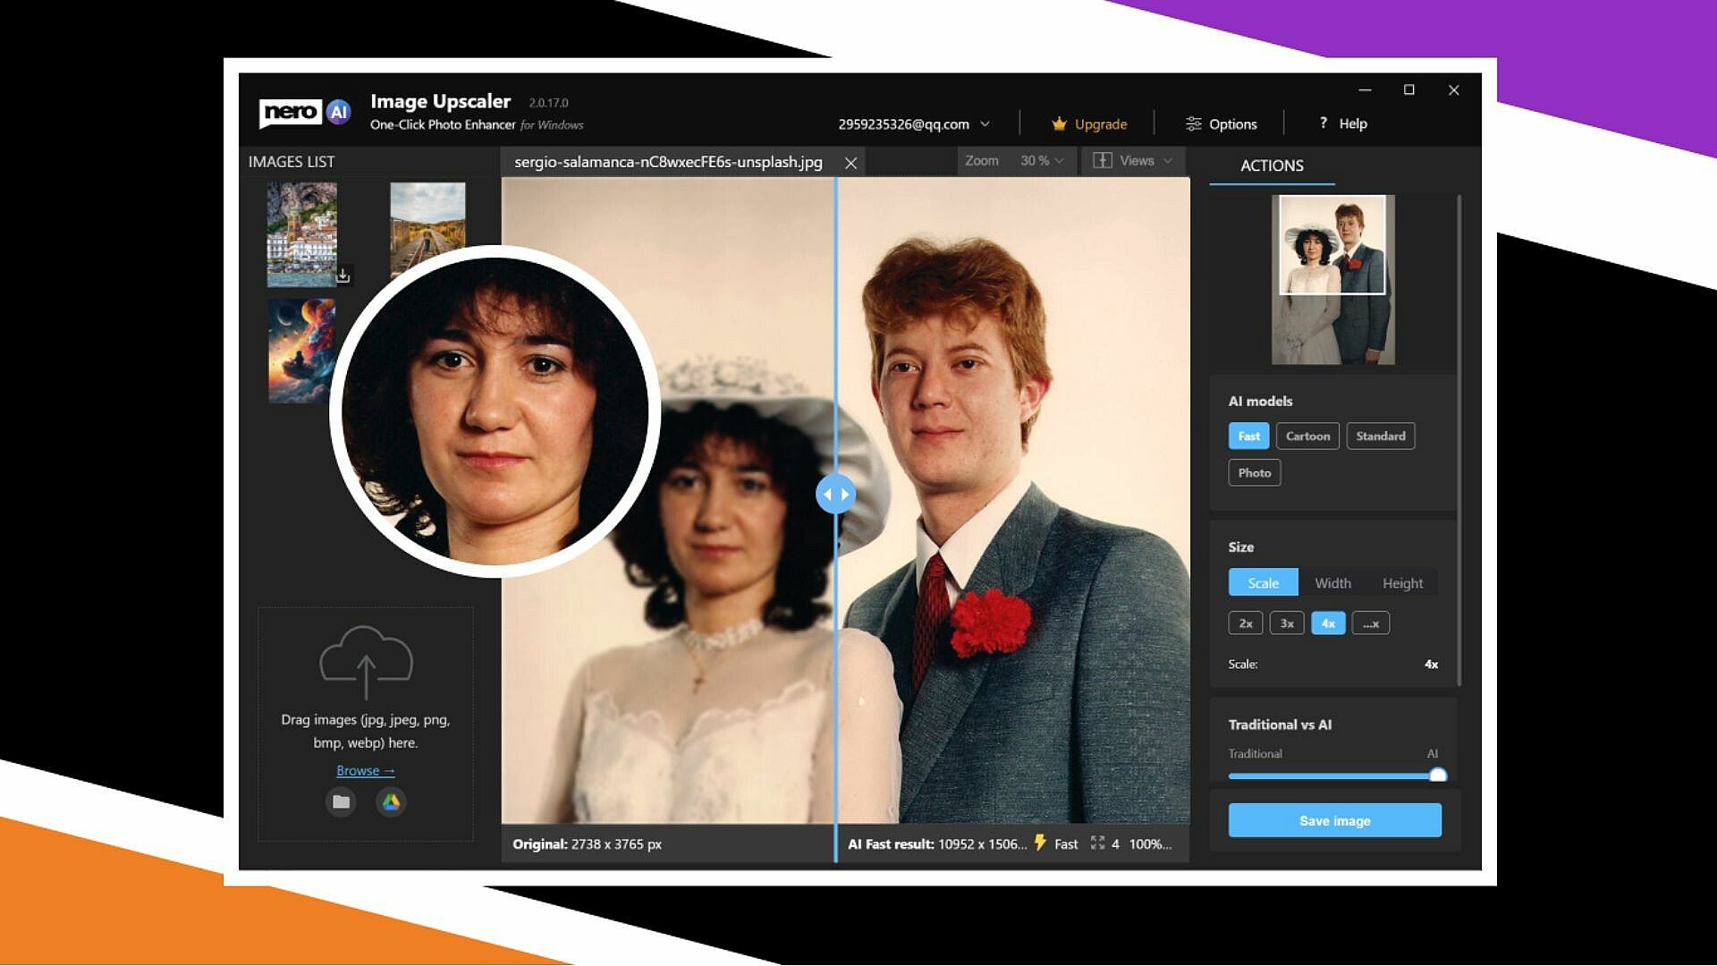This screenshot has width=1717, height=966.
Task: Click the Traditional vs AI slider handle
Action: (x=1437, y=775)
